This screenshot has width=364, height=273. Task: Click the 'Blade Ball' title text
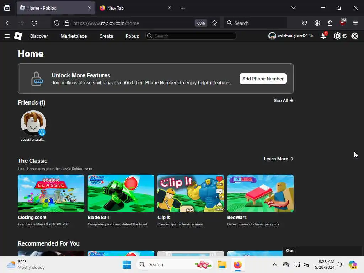[x=98, y=218]
